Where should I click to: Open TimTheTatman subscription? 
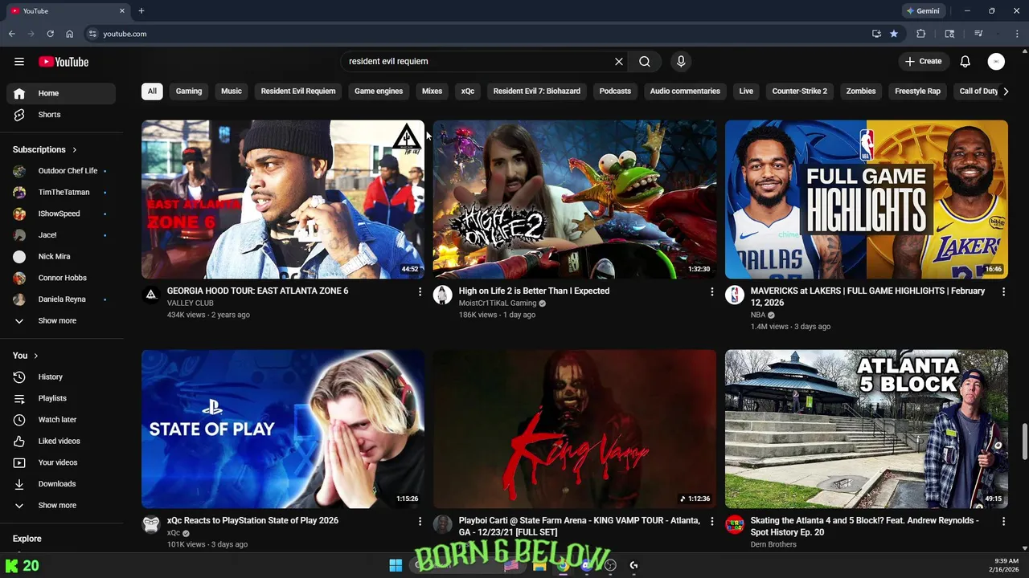point(61,193)
